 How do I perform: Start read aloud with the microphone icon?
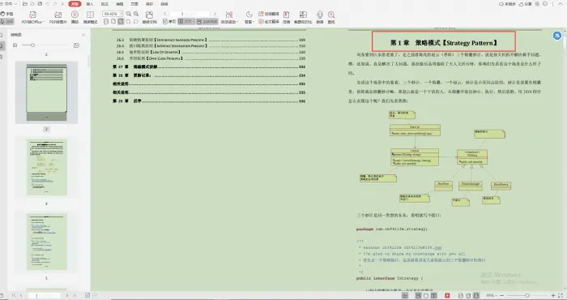click(320, 17)
